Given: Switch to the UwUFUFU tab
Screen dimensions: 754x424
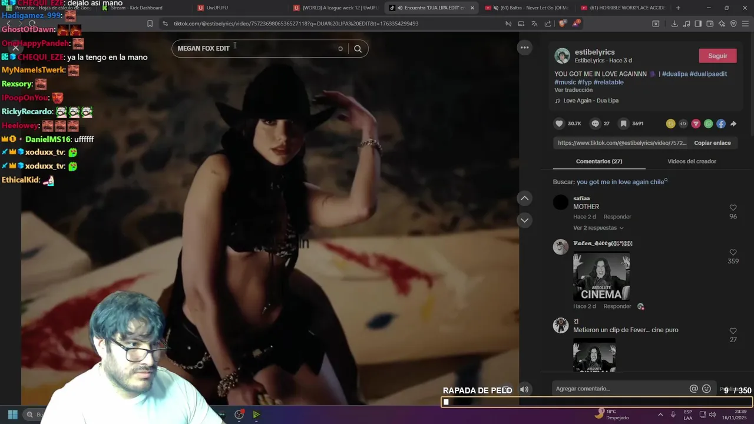Looking at the screenshot, I should pos(240,8).
